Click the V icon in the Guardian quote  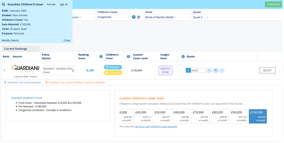[x=222, y=71]
